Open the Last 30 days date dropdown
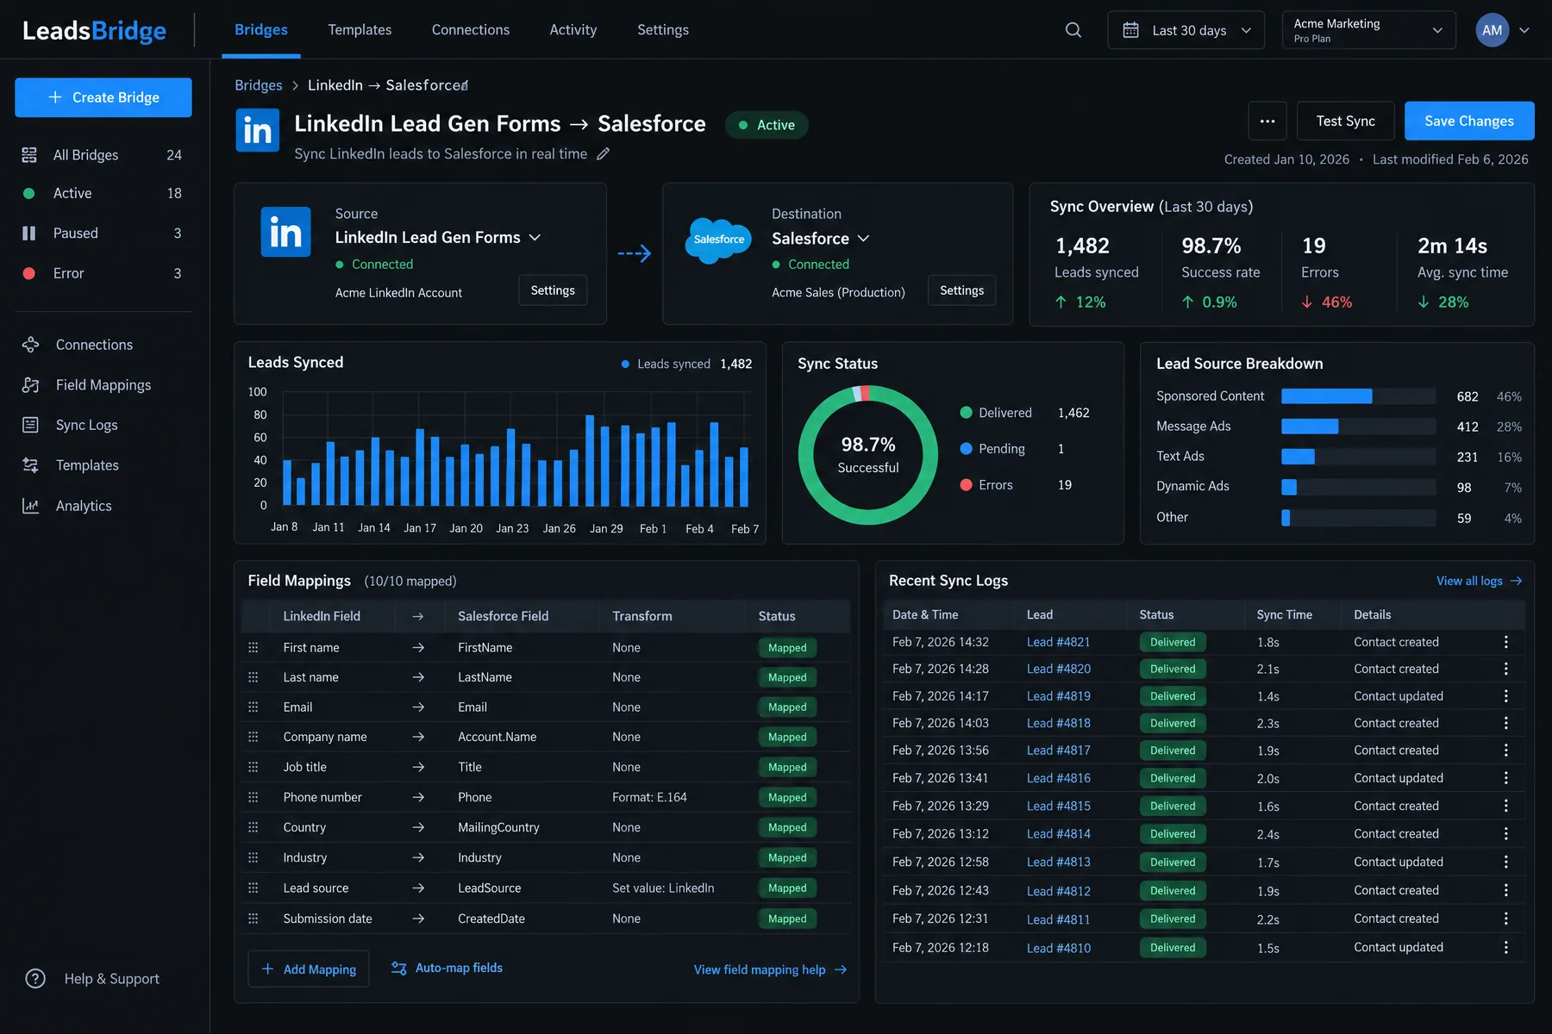This screenshot has height=1034, width=1552. [x=1186, y=30]
